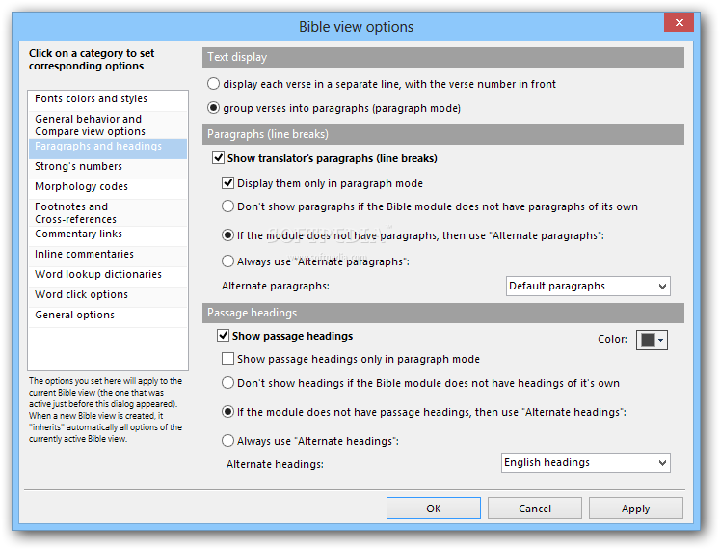Image resolution: width=720 pixels, height=550 pixels.
Task: Toggle 'Show passage headings' checkbox
Action: click(x=224, y=336)
